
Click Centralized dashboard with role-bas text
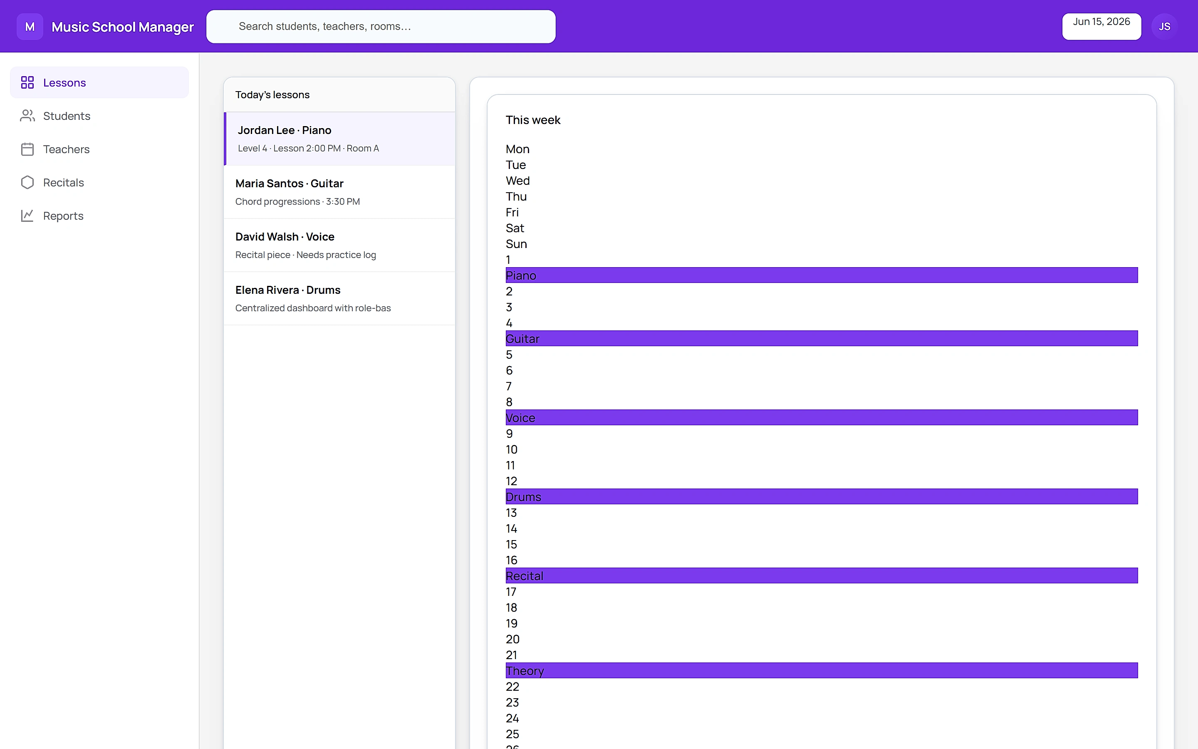tap(313, 308)
